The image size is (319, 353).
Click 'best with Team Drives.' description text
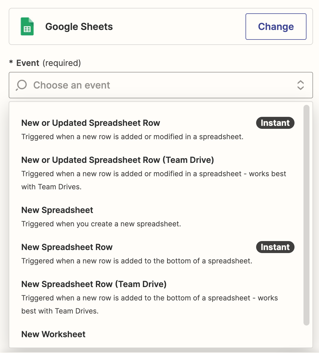60,311
